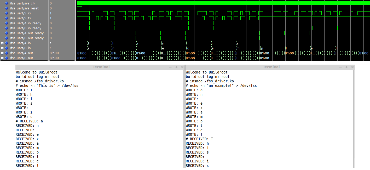Expand the /fss_uart/B_in bus signal

coord(2,48)
